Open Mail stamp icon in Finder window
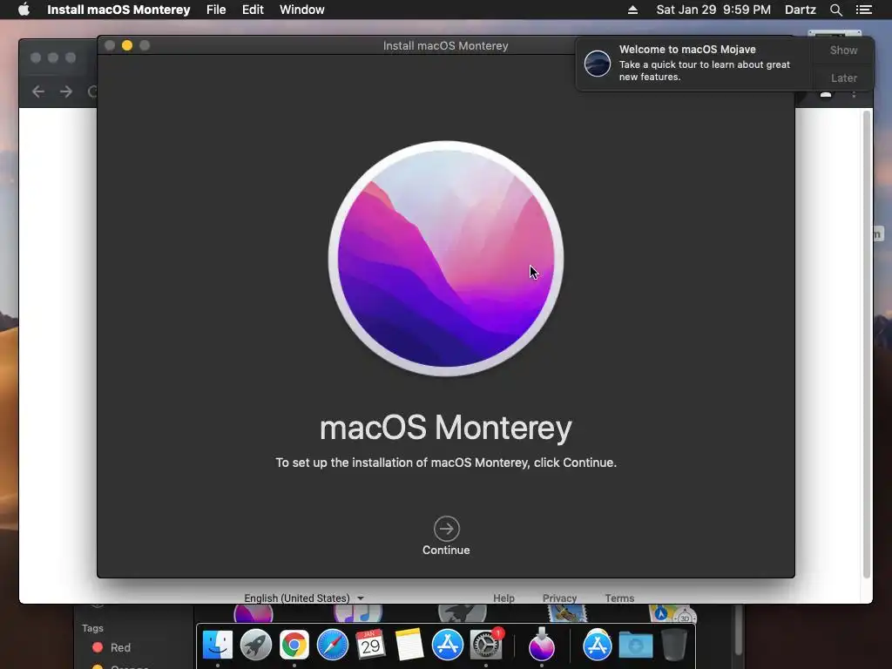892x669 pixels. click(567, 613)
